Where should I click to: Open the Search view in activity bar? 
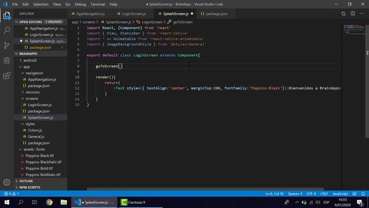point(7,30)
